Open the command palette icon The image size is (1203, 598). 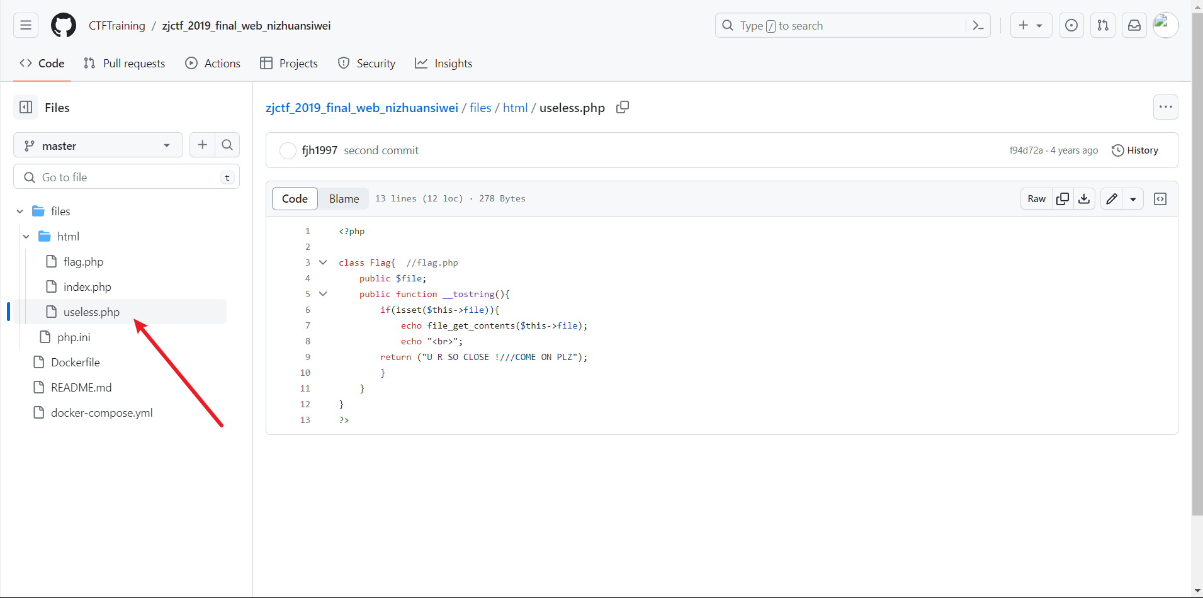click(978, 25)
